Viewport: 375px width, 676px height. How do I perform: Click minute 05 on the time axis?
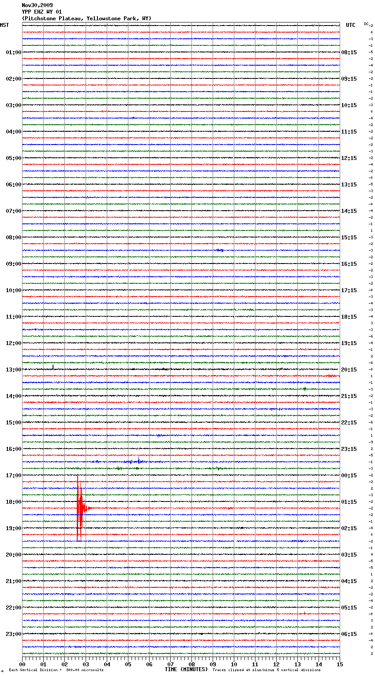(128, 664)
